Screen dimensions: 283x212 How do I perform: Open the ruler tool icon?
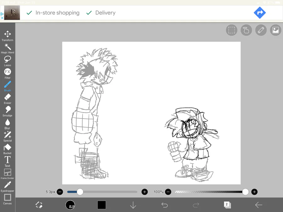pyautogui.click(x=261, y=30)
